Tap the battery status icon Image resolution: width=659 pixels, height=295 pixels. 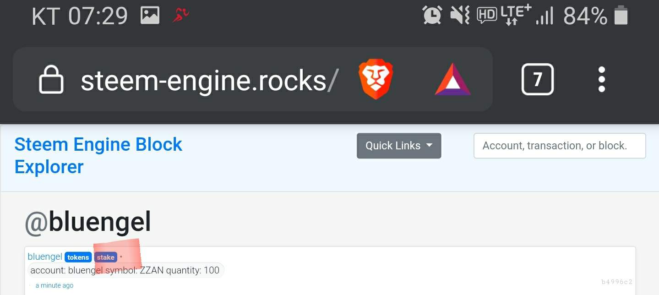tap(621, 16)
